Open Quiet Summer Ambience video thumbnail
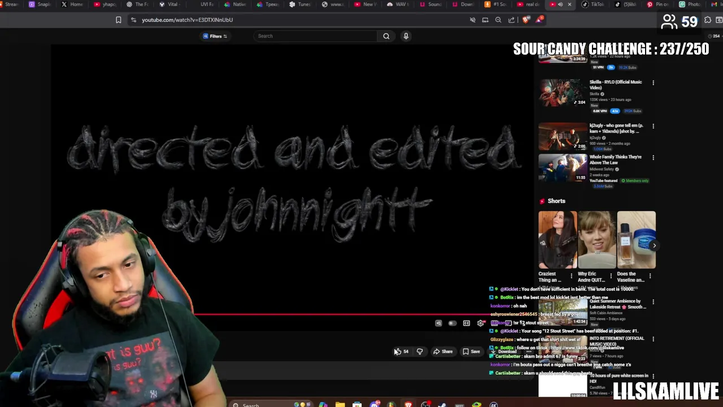The height and width of the screenshot is (407, 723). 563,311
